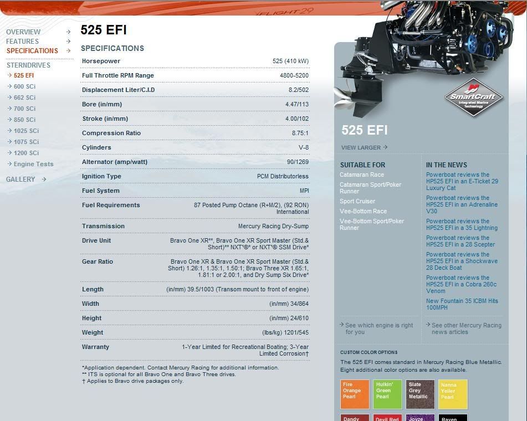The height and width of the screenshot is (421, 527).
Task: Click the SmartCraft logo badge
Action: 473,97
